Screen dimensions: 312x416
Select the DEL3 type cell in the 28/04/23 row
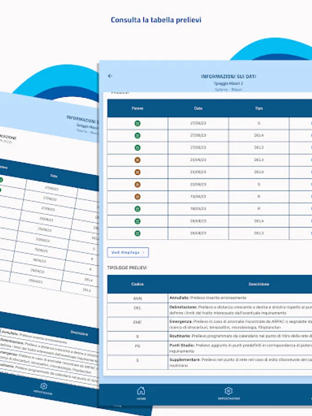pos(259,233)
